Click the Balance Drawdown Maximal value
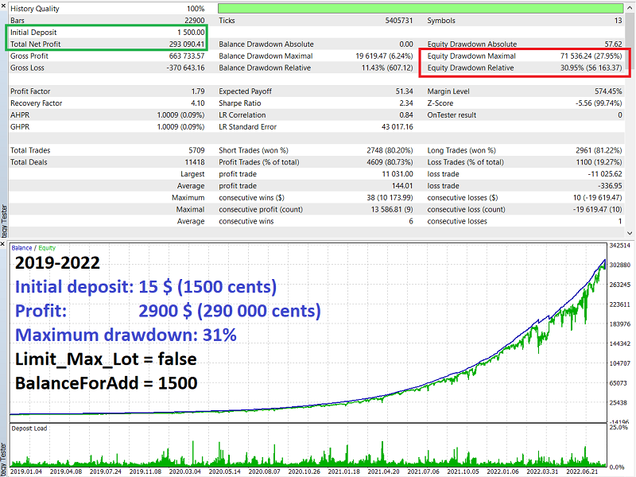The image size is (636, 477). pyautogui.click(x=384, y=56)
